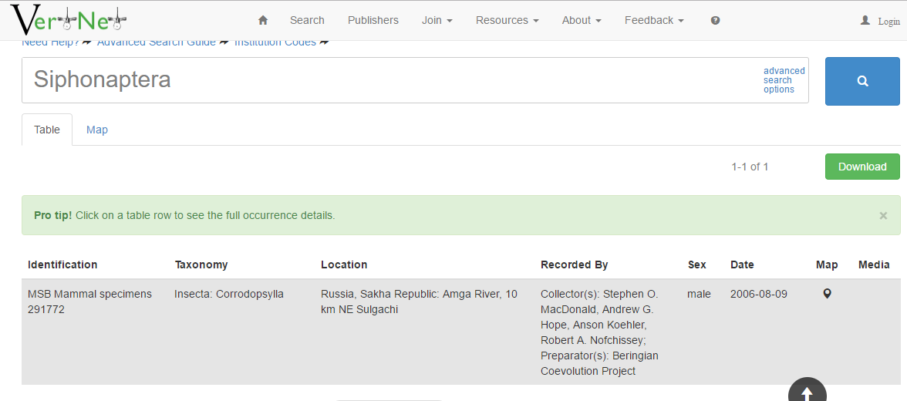Click the Identification column header
907x401 pixels.
[x=62, y=265]
